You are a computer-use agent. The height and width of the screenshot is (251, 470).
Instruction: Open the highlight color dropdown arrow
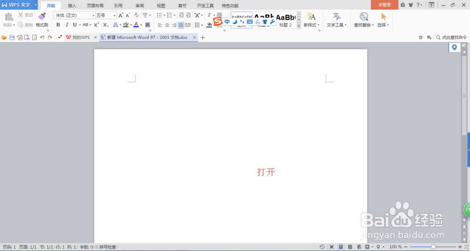coord(131,25)
